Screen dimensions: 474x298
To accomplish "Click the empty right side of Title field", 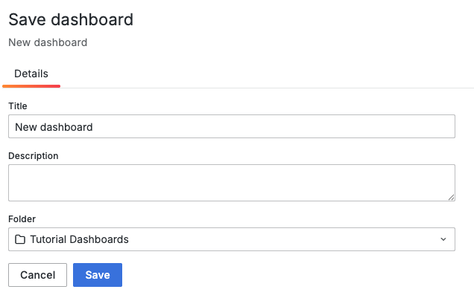I will tap(335, 126).
